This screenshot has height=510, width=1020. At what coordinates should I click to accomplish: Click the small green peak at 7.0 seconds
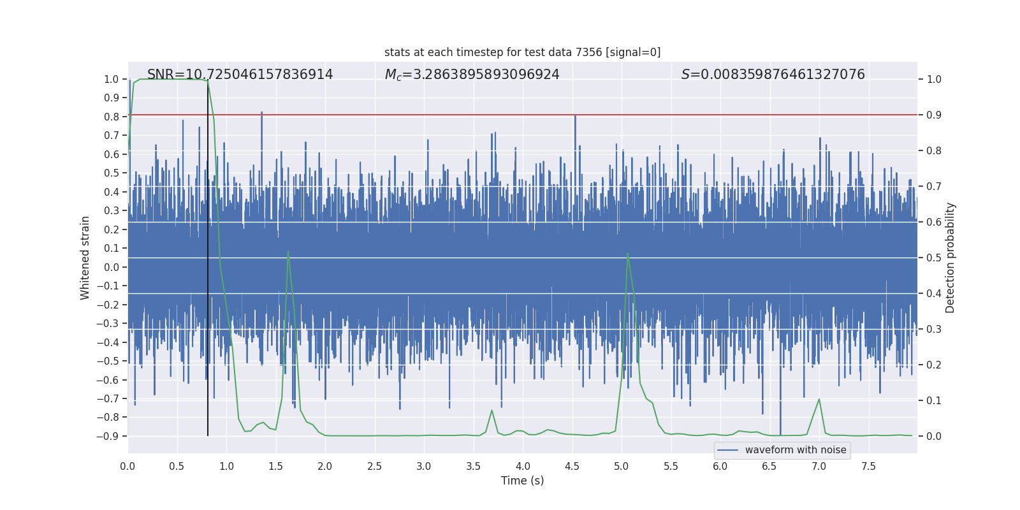[819, 400]
